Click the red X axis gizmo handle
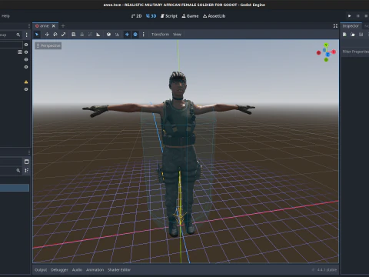Screen dimensions: 369x277 334,52
